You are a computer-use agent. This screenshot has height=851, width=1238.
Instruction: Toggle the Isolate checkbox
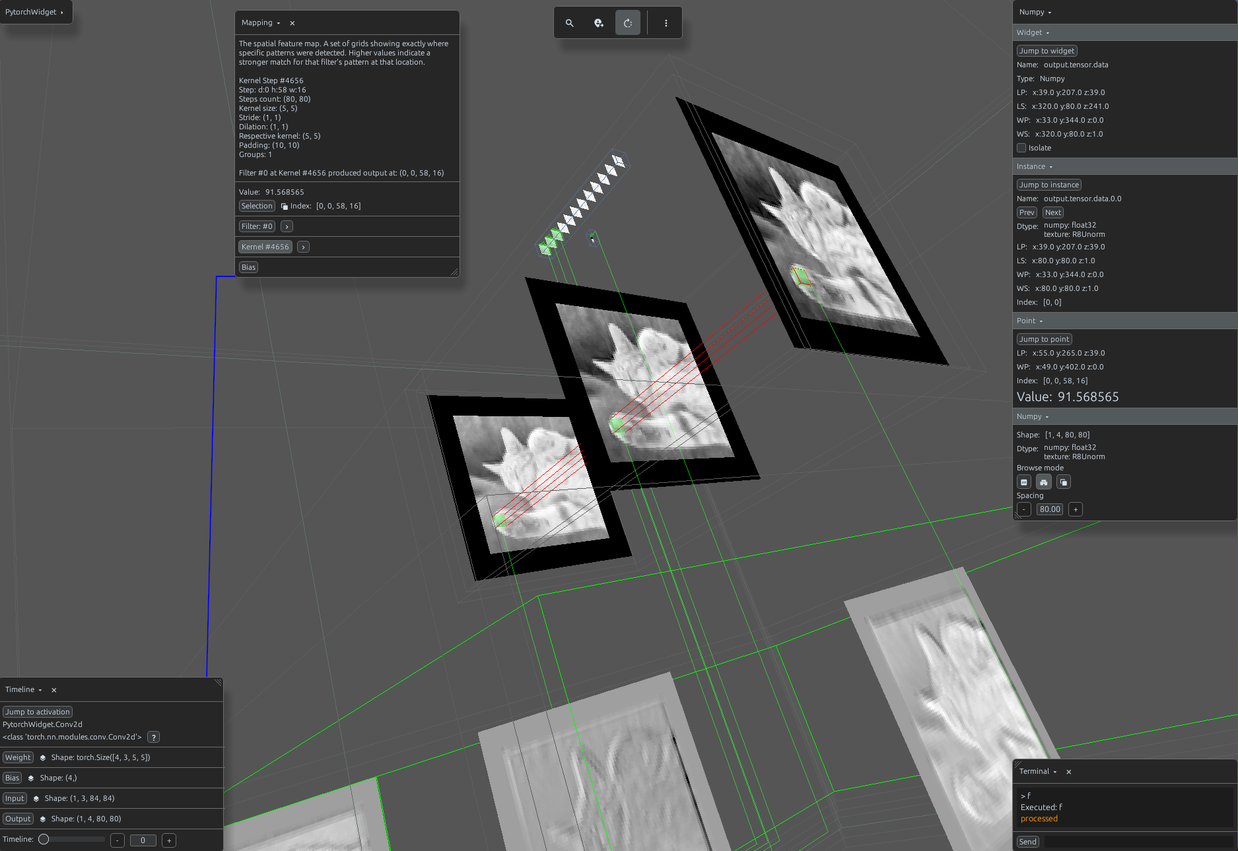tap(1021, 148)
